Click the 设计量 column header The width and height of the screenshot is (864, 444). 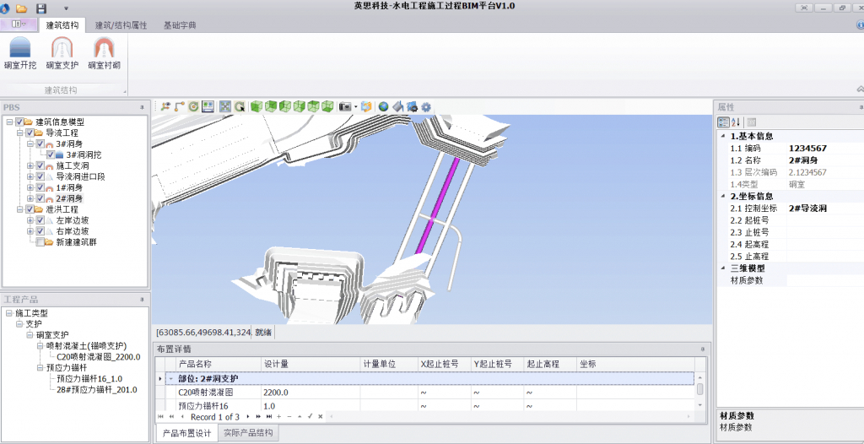[278, 364]
